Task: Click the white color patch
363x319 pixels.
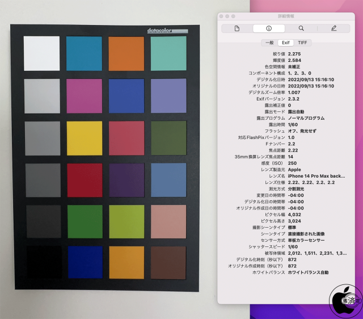Action: point(41,53)
